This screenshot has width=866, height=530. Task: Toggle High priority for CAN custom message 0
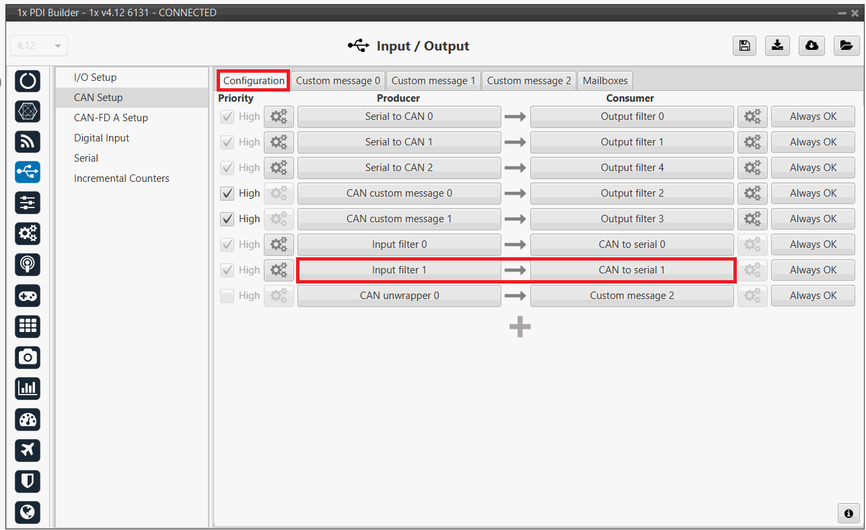tap(227, 193)
